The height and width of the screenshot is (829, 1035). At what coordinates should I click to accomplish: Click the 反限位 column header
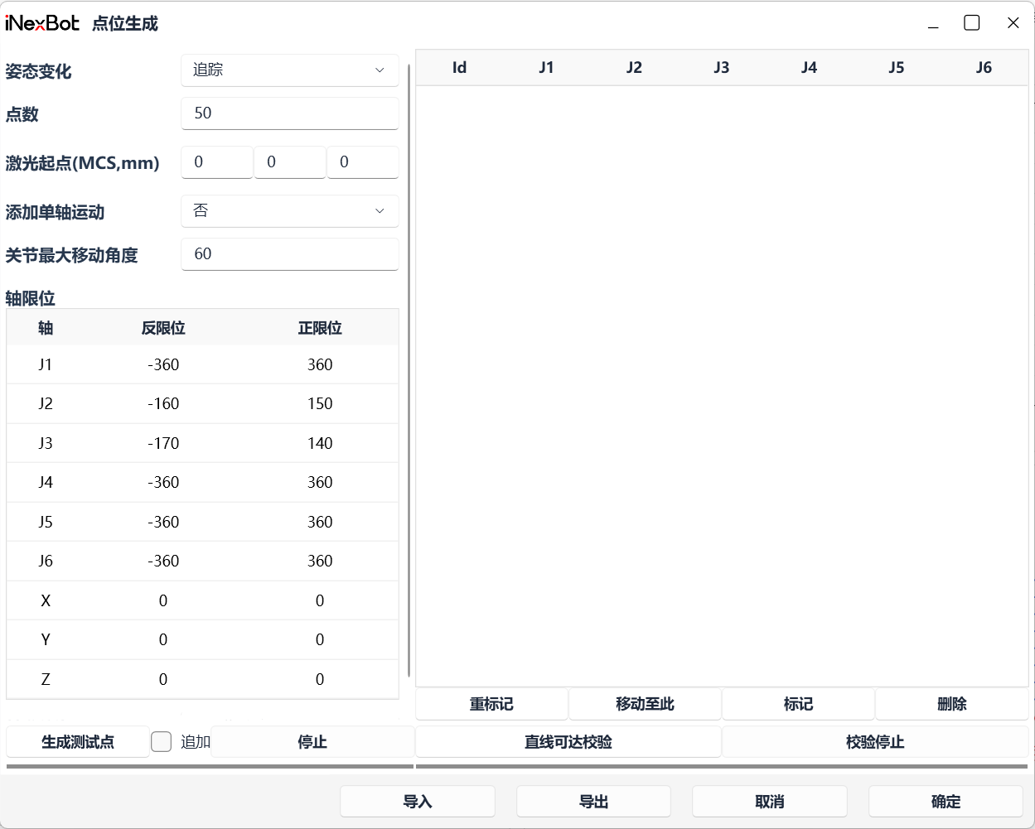(x=163, y=328)
